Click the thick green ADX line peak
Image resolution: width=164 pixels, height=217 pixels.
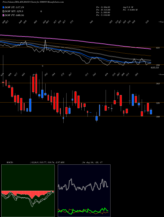tap(105, 208)
